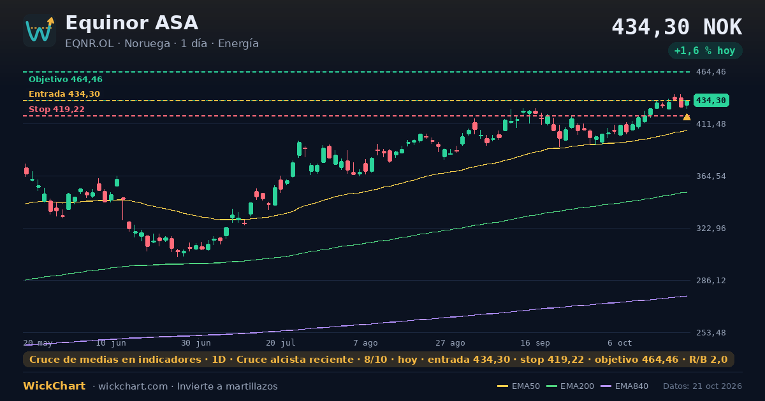This screenshot has height=401, width=765.
Task: Click the 6 oct date label
Action: click(620, 342)
